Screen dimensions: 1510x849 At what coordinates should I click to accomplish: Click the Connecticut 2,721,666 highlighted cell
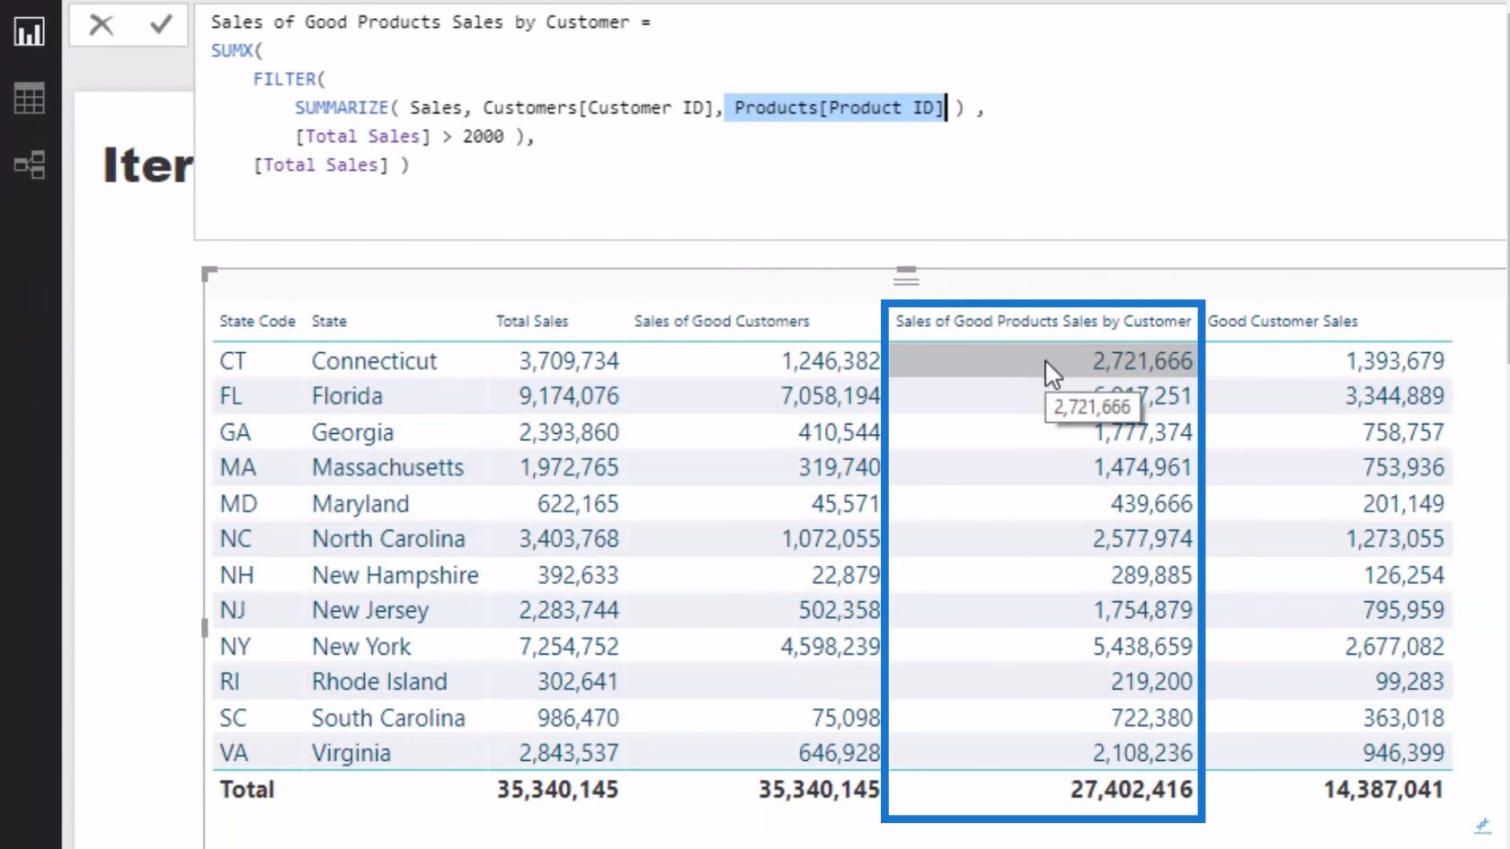1043,360
